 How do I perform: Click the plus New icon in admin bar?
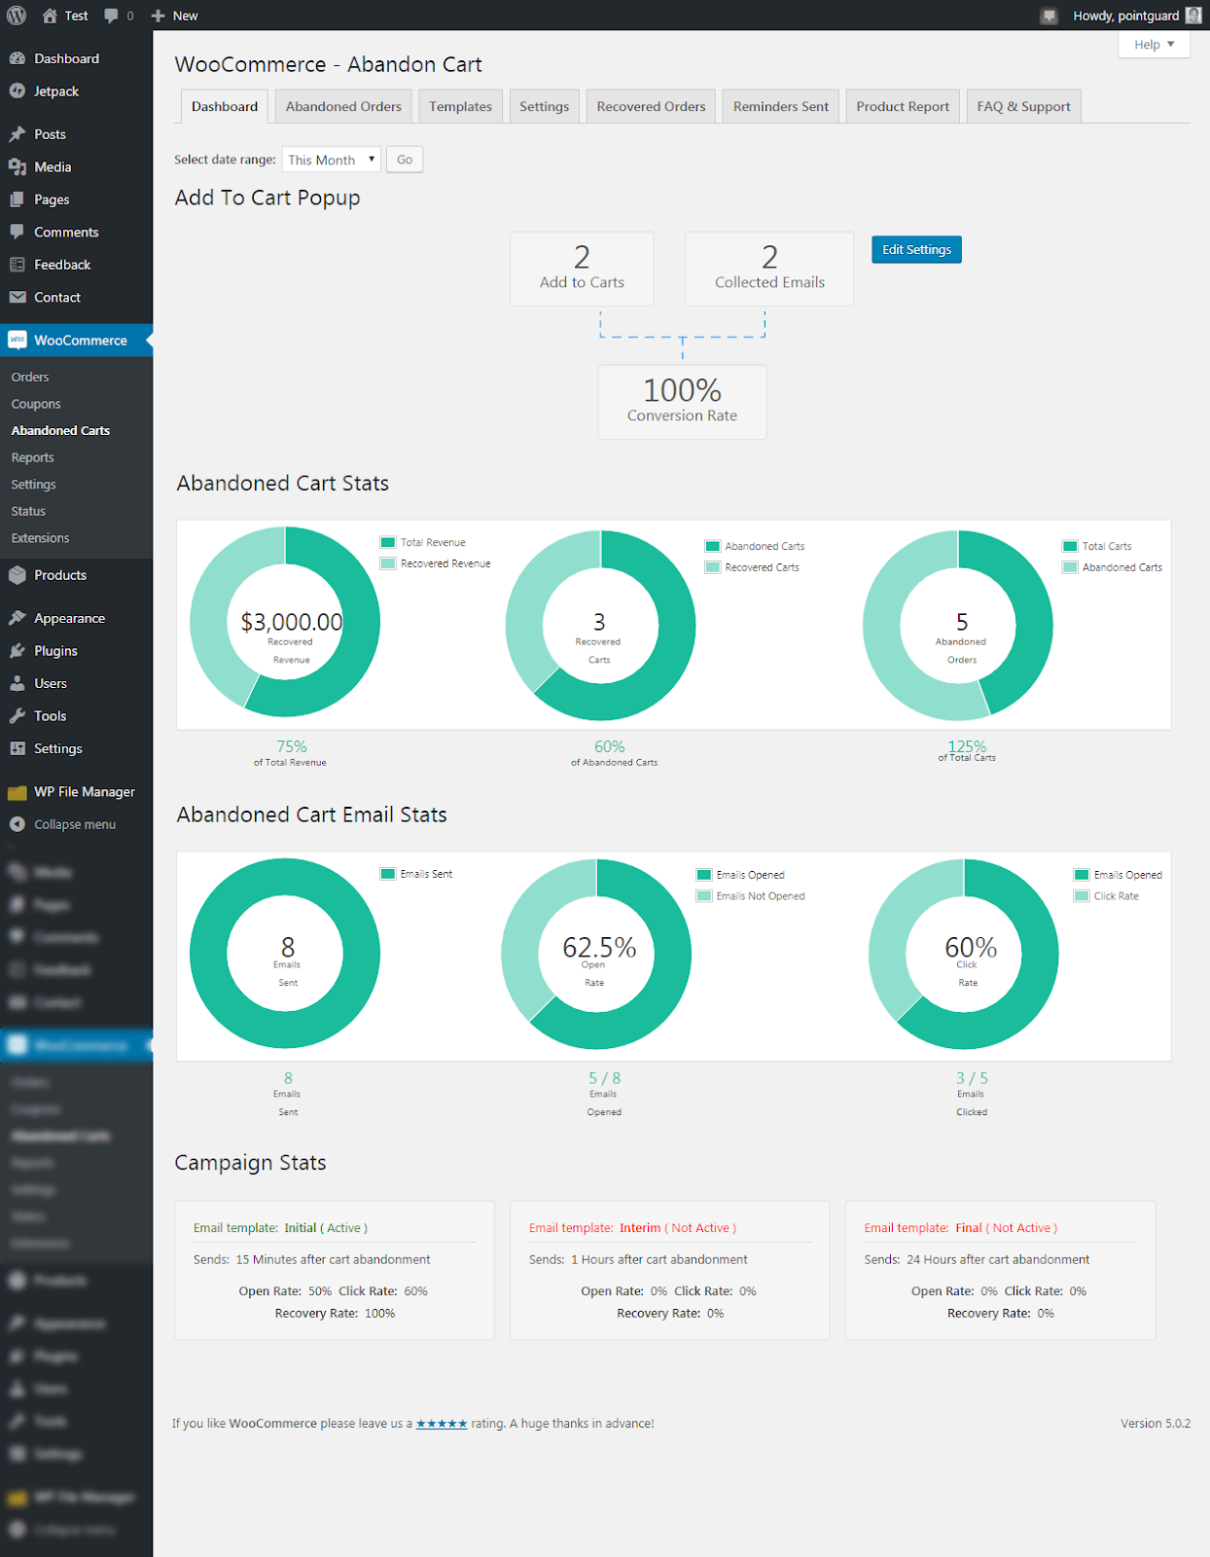(159, 16)
